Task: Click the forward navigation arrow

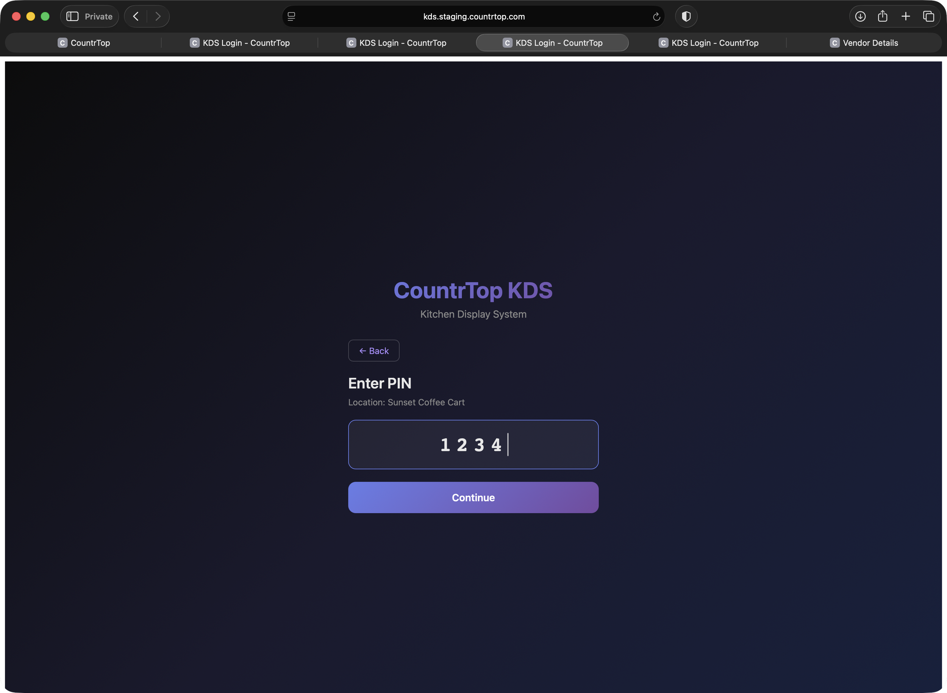Action: tap(158, 16)
